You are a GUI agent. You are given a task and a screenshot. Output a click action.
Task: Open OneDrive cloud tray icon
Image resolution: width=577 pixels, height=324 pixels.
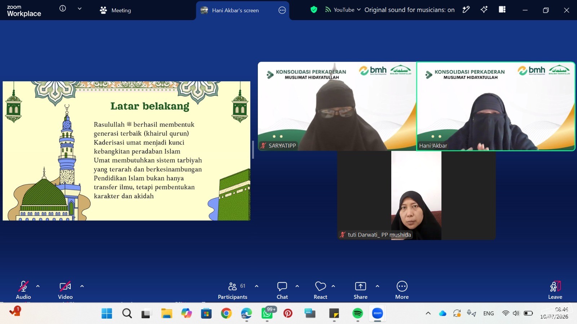(442, 314)
